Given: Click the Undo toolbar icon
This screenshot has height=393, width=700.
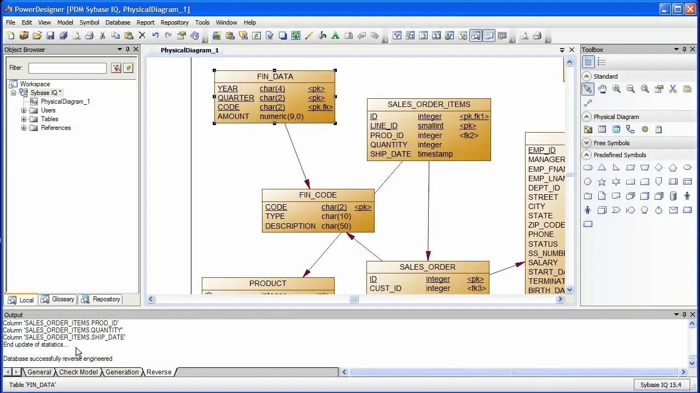Looking at the screenshot, I should click(x=155, y=36).
